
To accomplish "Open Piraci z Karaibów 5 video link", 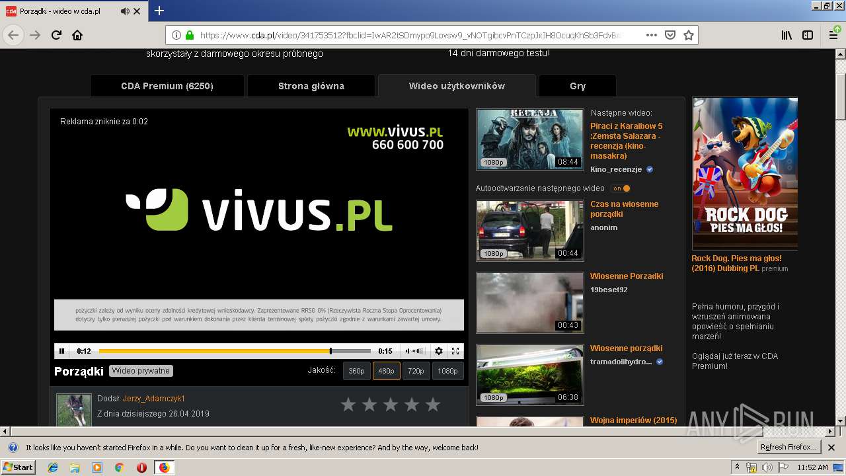I will (627, 141).
